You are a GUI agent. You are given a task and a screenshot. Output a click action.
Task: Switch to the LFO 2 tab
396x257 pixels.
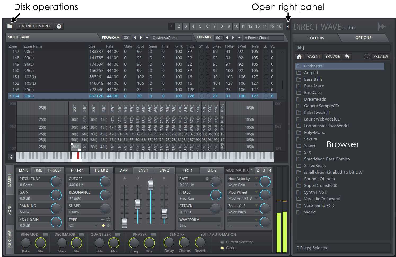[x=212, y=170]
